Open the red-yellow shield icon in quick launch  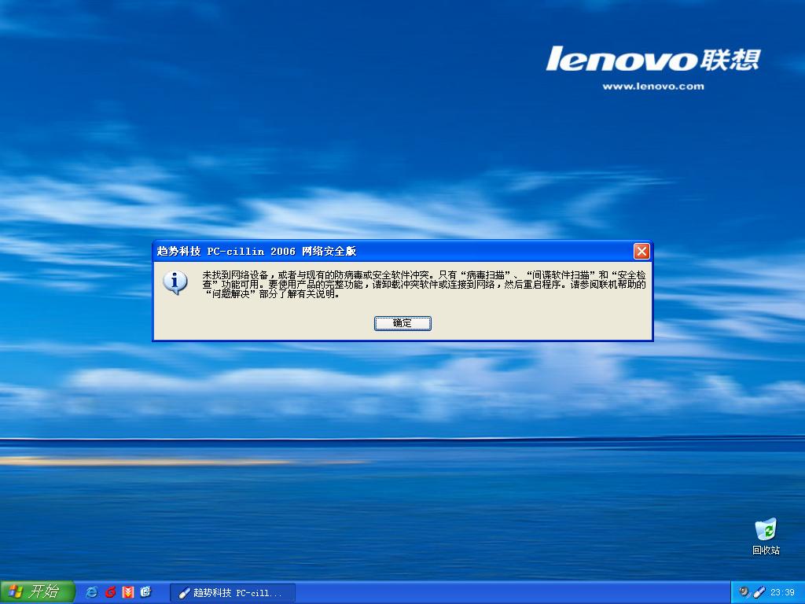tap(128, 592)
